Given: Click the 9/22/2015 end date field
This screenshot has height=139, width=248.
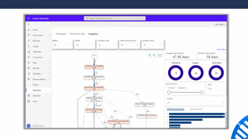Looking at the screenshot, I should (x=182, y=88).
